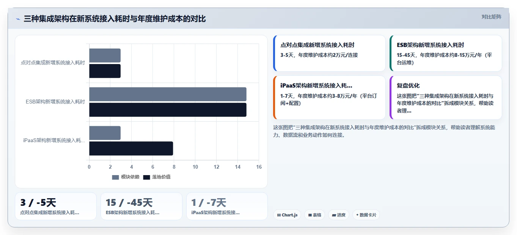Click gray 模块依赖 bar for iPaaS架构
The height and width of the screenshot is (235, 517).
105,133
